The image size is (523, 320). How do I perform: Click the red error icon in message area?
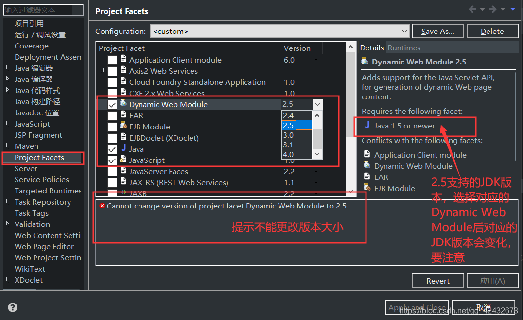[102, 206]
